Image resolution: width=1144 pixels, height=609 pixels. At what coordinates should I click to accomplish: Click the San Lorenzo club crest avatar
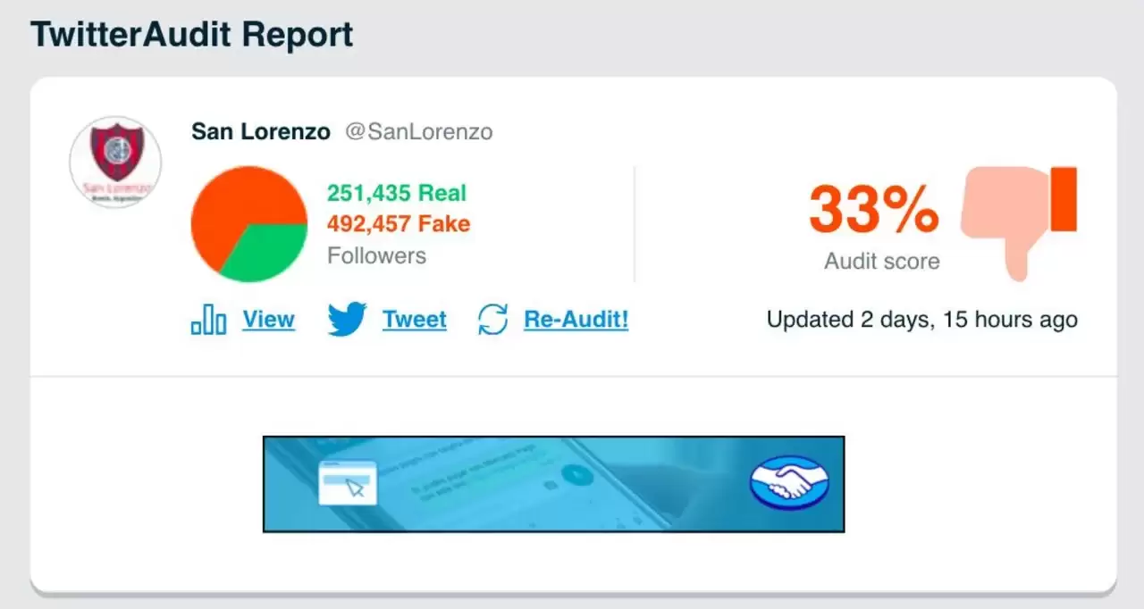[115, 162]
